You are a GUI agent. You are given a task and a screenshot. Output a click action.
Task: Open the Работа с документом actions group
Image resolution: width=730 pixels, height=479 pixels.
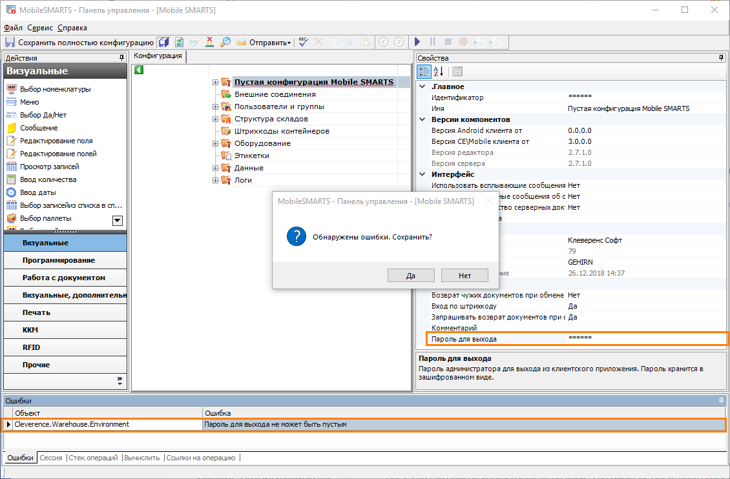pos(65,278)
